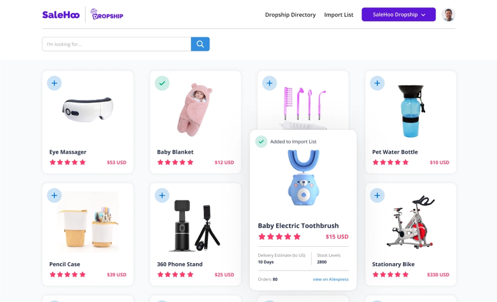Image resolution: width=497 pixels, height=302 pixels.
Task: Select the Stationary Bike product image
Action: point(411,222)
